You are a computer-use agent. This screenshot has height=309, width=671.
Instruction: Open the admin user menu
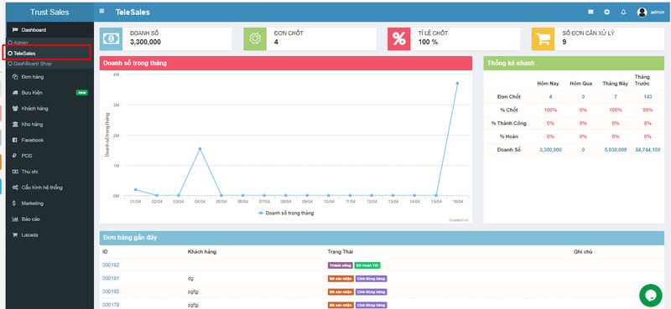coord(651,13)
